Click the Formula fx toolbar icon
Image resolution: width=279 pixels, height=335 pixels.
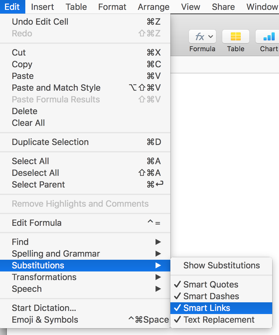202,37
